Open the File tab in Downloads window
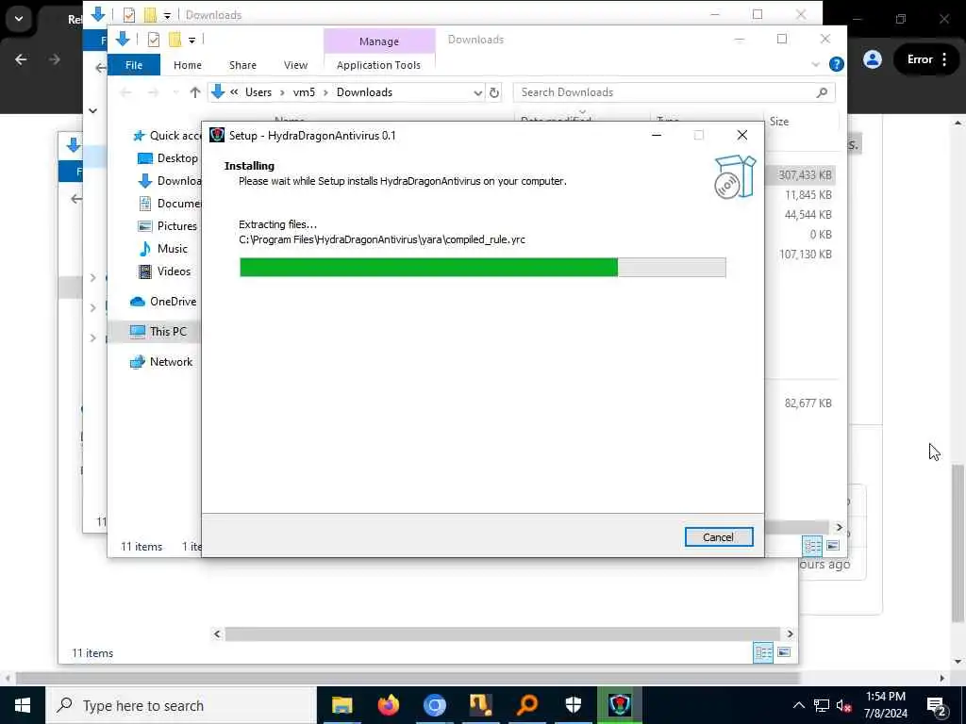The image size is (966, 724). [x=134, y=65]
